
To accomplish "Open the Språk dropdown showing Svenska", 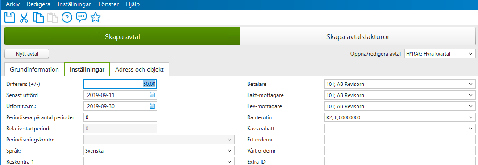I will (x=159, y=150).
